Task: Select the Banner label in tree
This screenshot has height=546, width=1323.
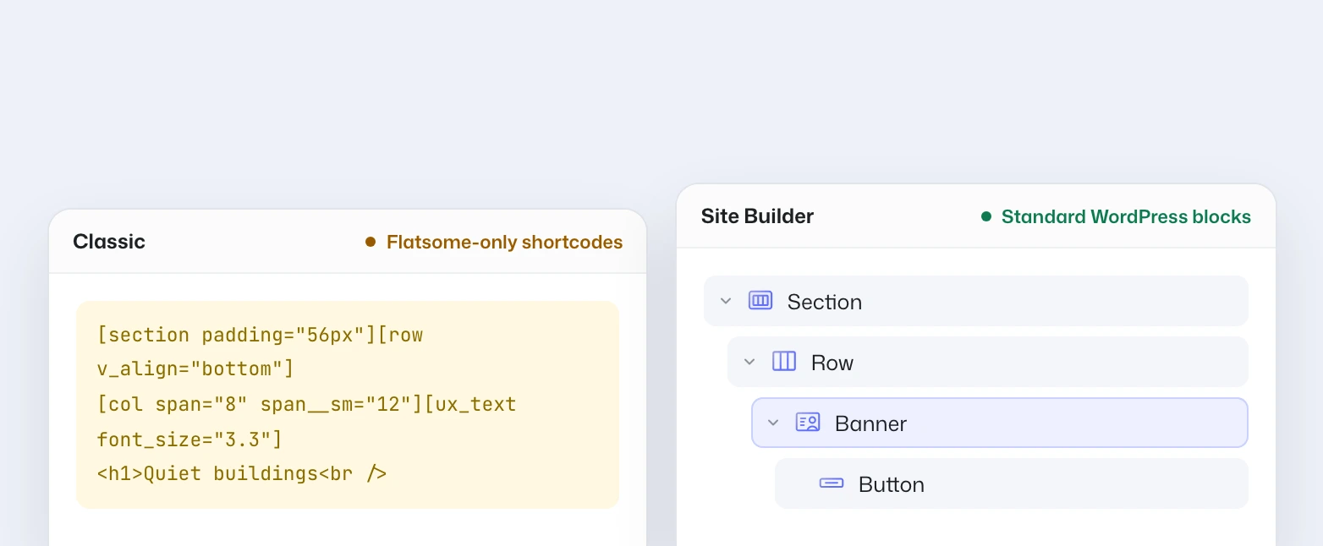Action: (x=870, y=423)
